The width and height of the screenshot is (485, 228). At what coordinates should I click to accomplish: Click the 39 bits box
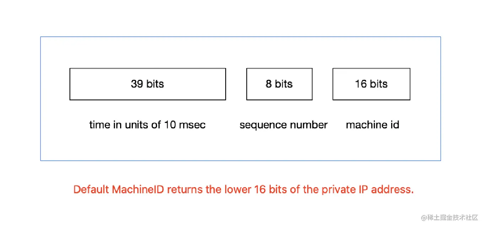pyautogui.click(x=147, y=84)
